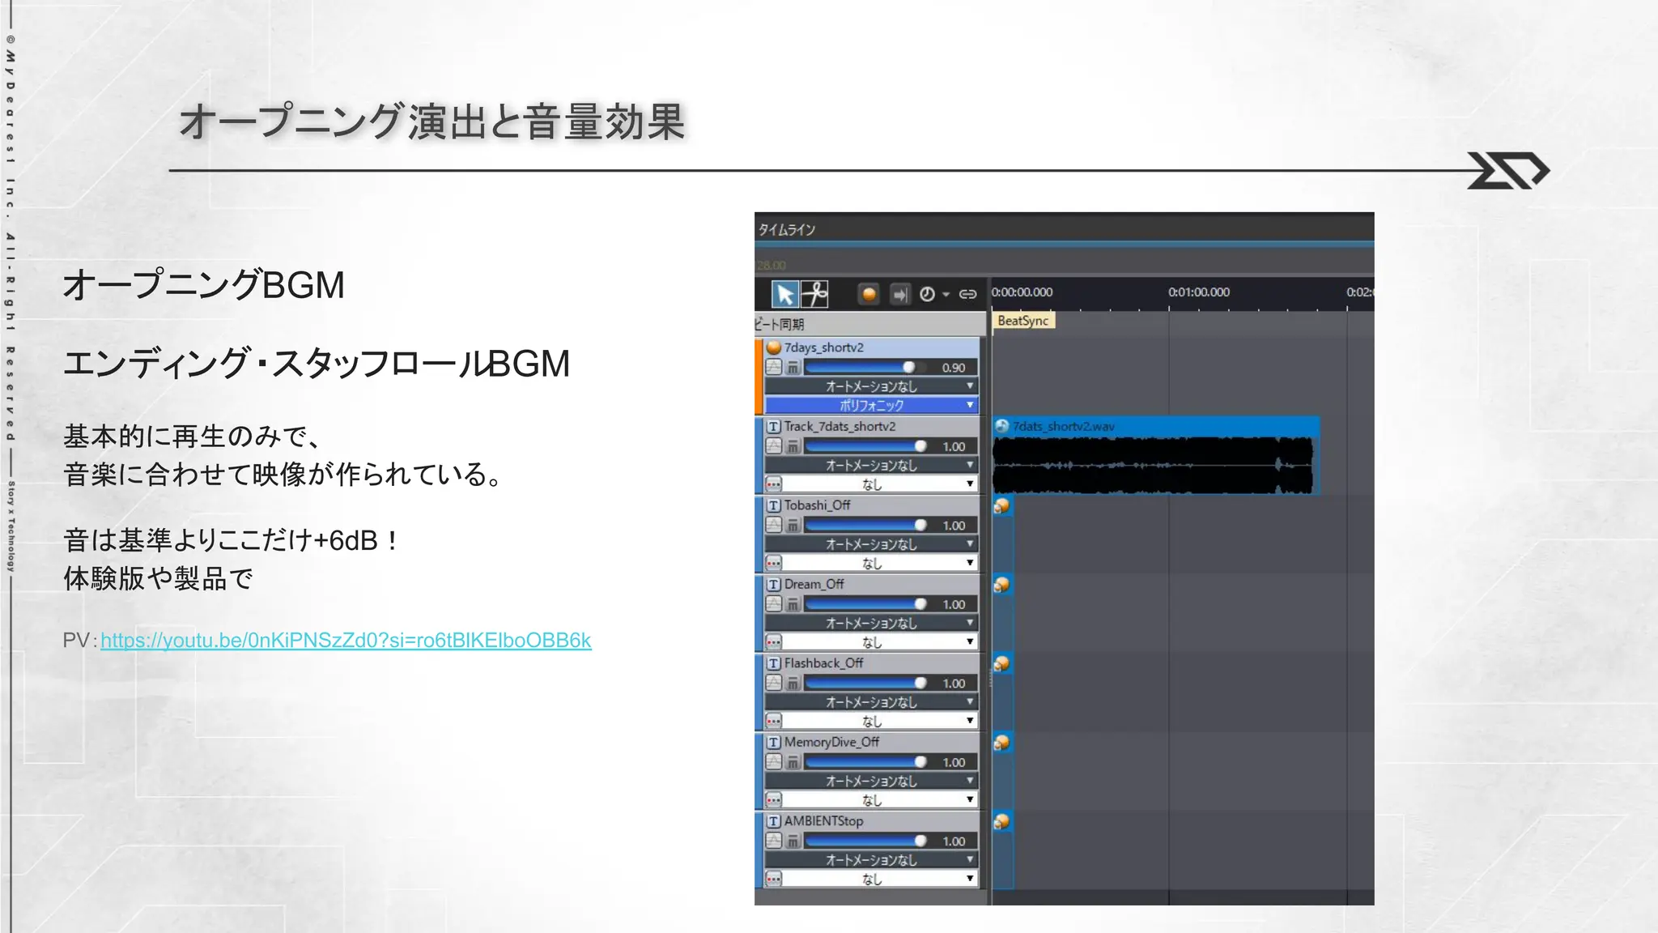This screenshot has height=933, width=1658.
Task: Open automation dropdown of Track_7dats_shortv2
Action: tap(872, 465)
